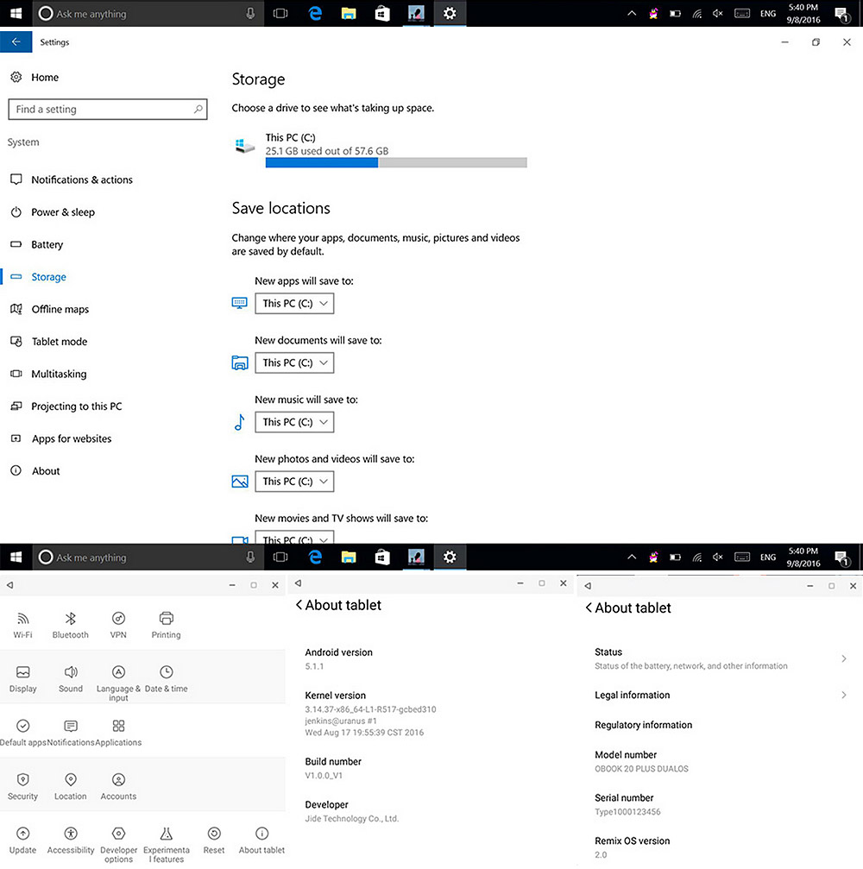Screen dimensions: 863x869
Task: Open Reset settings icon
Action: [x=214, y=841]
